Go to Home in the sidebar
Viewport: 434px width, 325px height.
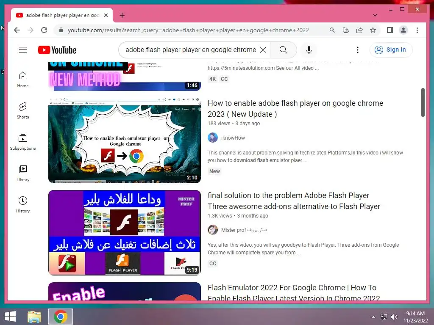pos(23,80)
